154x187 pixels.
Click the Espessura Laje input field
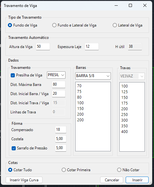(92, 46)
